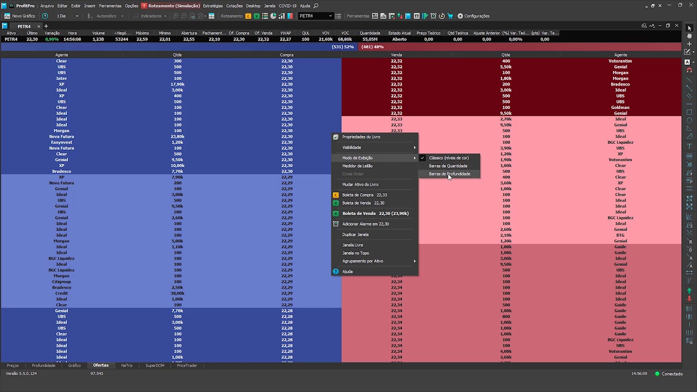The image size is (697, 392).
Task: Select the red magnet snap tool
Action: pos(689,70)
